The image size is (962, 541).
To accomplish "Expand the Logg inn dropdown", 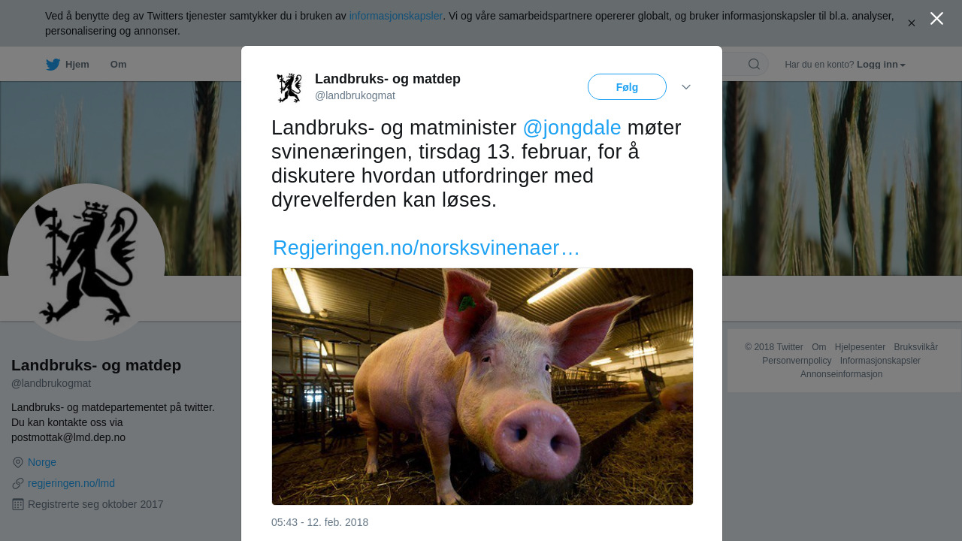I will (881, 65).
